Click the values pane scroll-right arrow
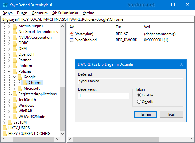This screenshot has height=143, width=195. tap(192, 139)
